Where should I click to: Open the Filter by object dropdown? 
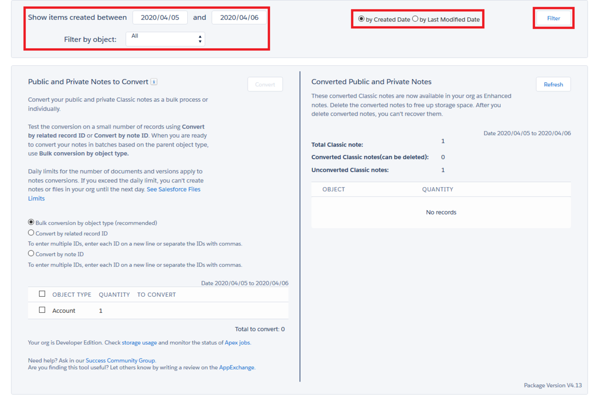tap(165, 39)
